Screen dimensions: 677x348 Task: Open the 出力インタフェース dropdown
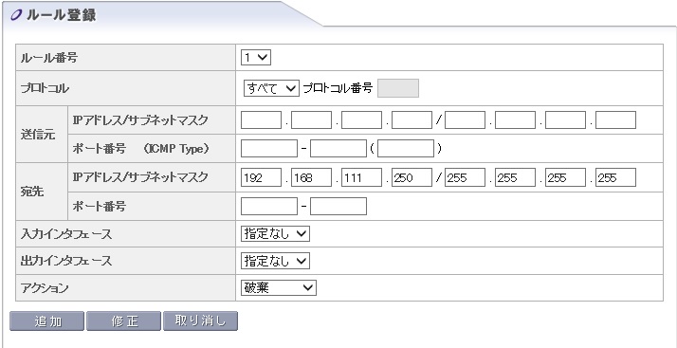coord(275,261)
